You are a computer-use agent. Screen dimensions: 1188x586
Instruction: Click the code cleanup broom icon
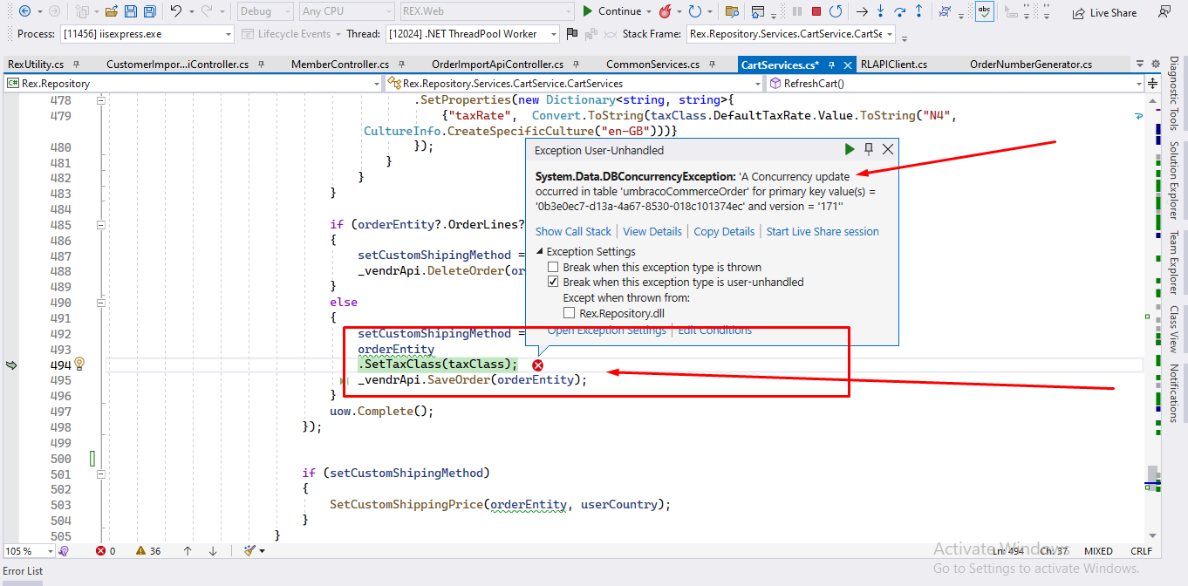[250, 551]
